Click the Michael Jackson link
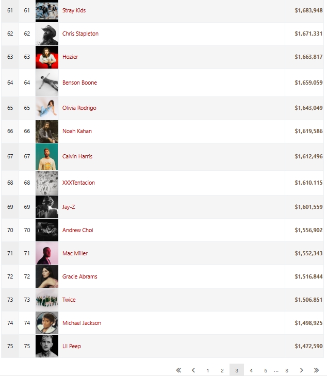 pyautogui.click(x=81, y=323)
